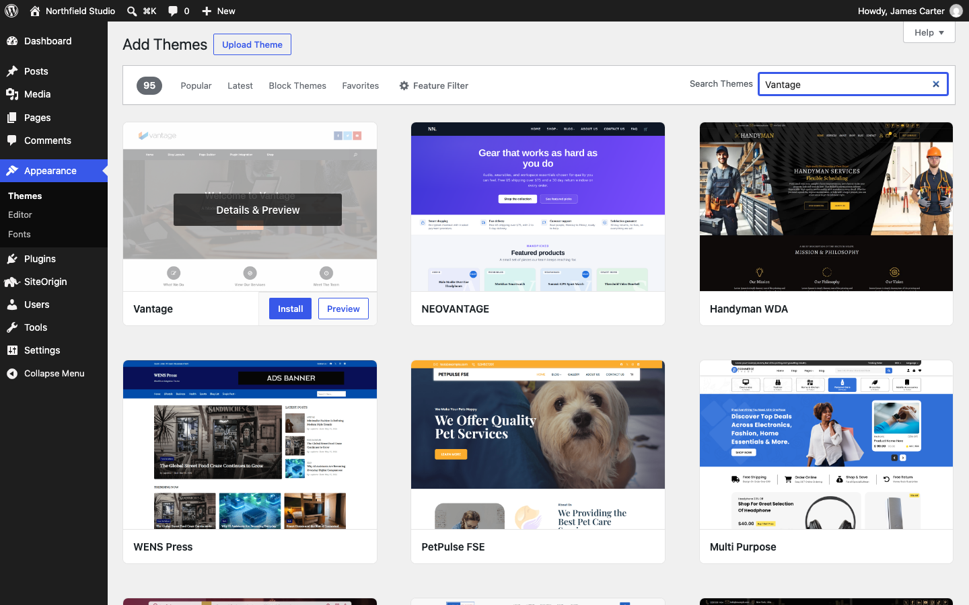
Task: Click the Posts pushpin icon
Action: 12,71
